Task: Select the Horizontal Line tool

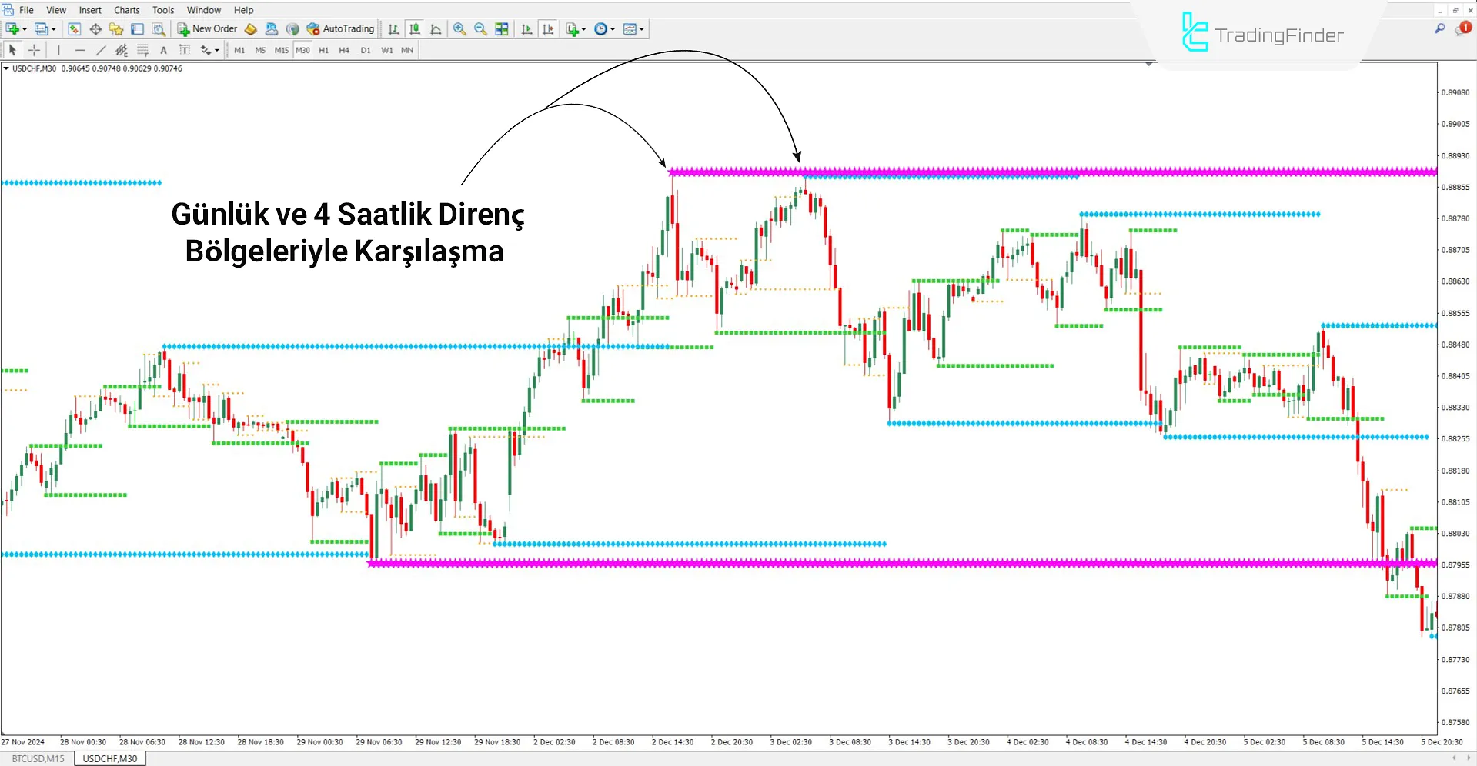Action: click(80, 50)
